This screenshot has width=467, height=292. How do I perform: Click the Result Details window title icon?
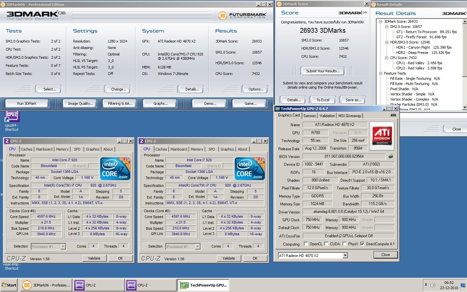(373, 4)
